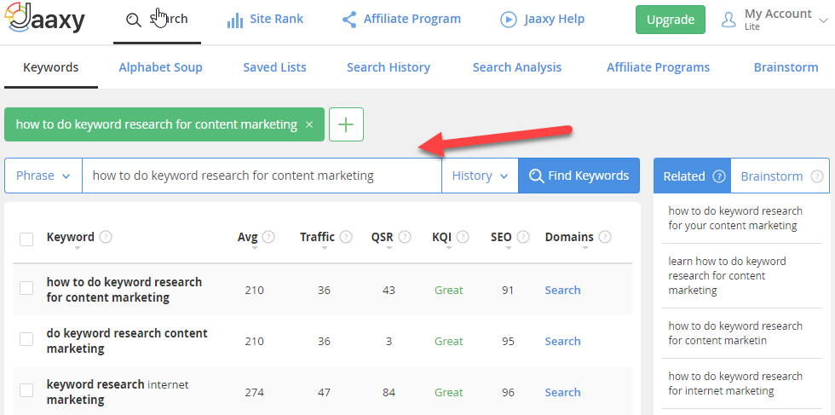Open the Search section in top nav
Screen dimensions: 835x415
pyautogui.click(x=157, y=20)
